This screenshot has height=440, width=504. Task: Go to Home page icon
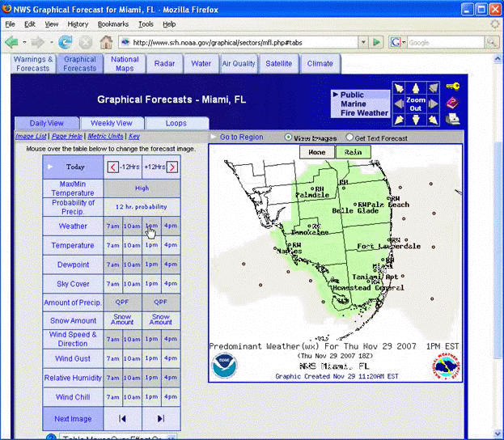[106, 42]
